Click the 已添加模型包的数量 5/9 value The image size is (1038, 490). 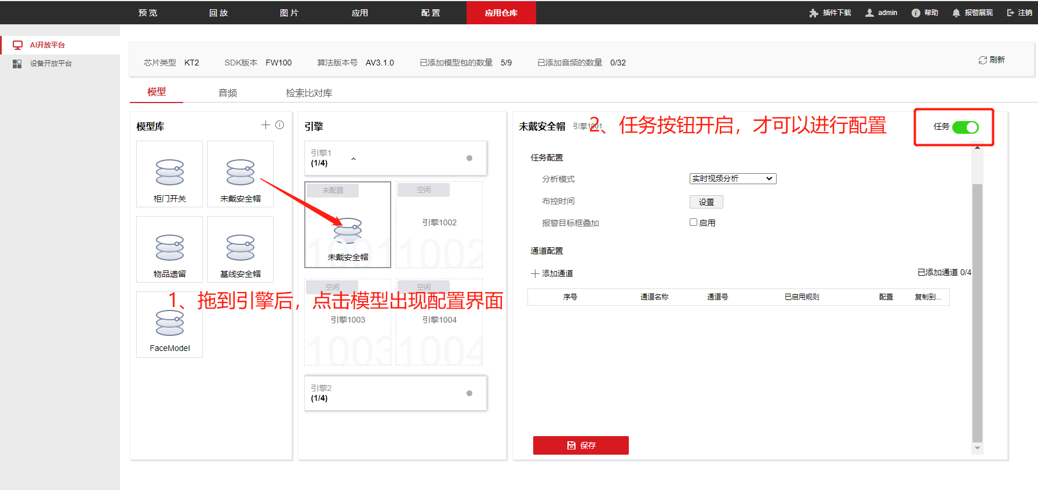[x=507, y=63]
